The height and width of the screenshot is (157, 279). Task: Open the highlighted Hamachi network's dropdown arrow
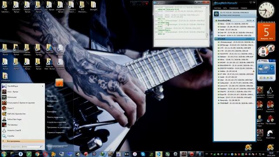[253, 39]
